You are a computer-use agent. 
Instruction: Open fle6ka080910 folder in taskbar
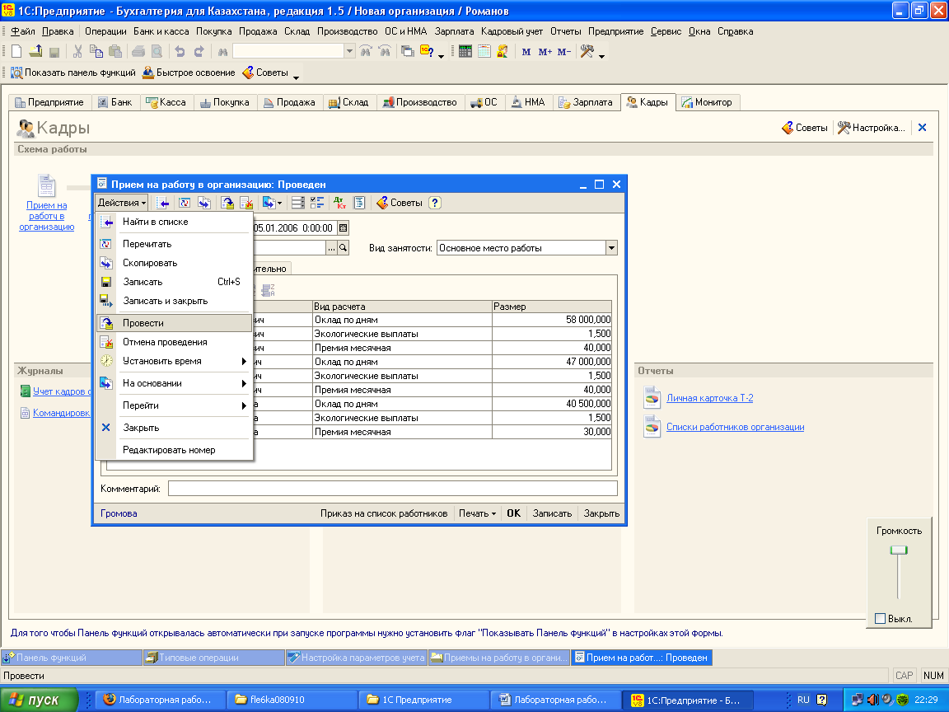click(292, 700)
